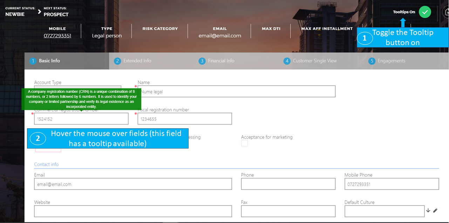Select the Engagements tab

[x=391, y=61]
